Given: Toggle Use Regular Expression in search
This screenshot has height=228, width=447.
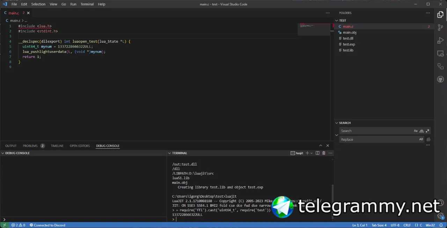Looking at the screenshot, I should [427, 131].
